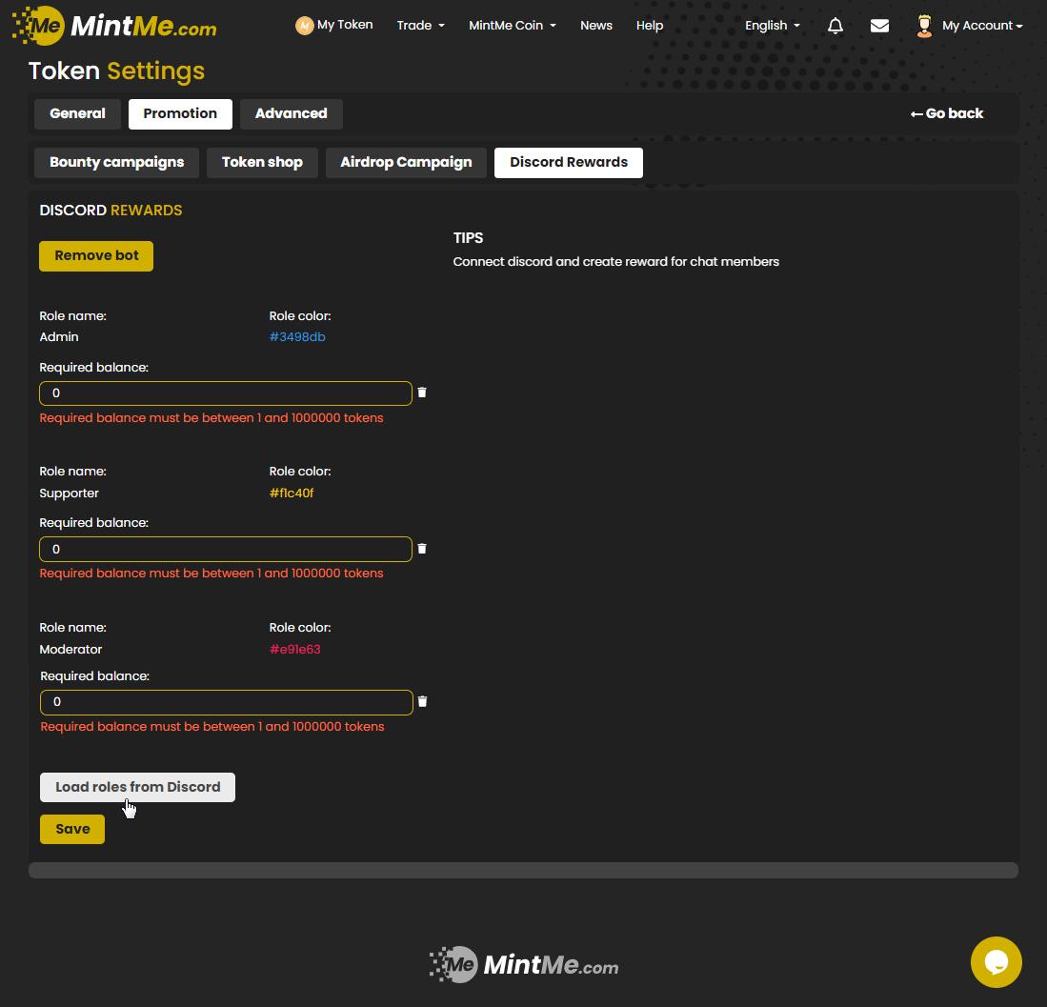Click the horizontal scrollbar below Save
This screenshot has width=1047, height=1007.
523,870
